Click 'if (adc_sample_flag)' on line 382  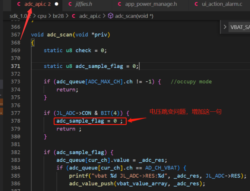(x=75, y=152)
